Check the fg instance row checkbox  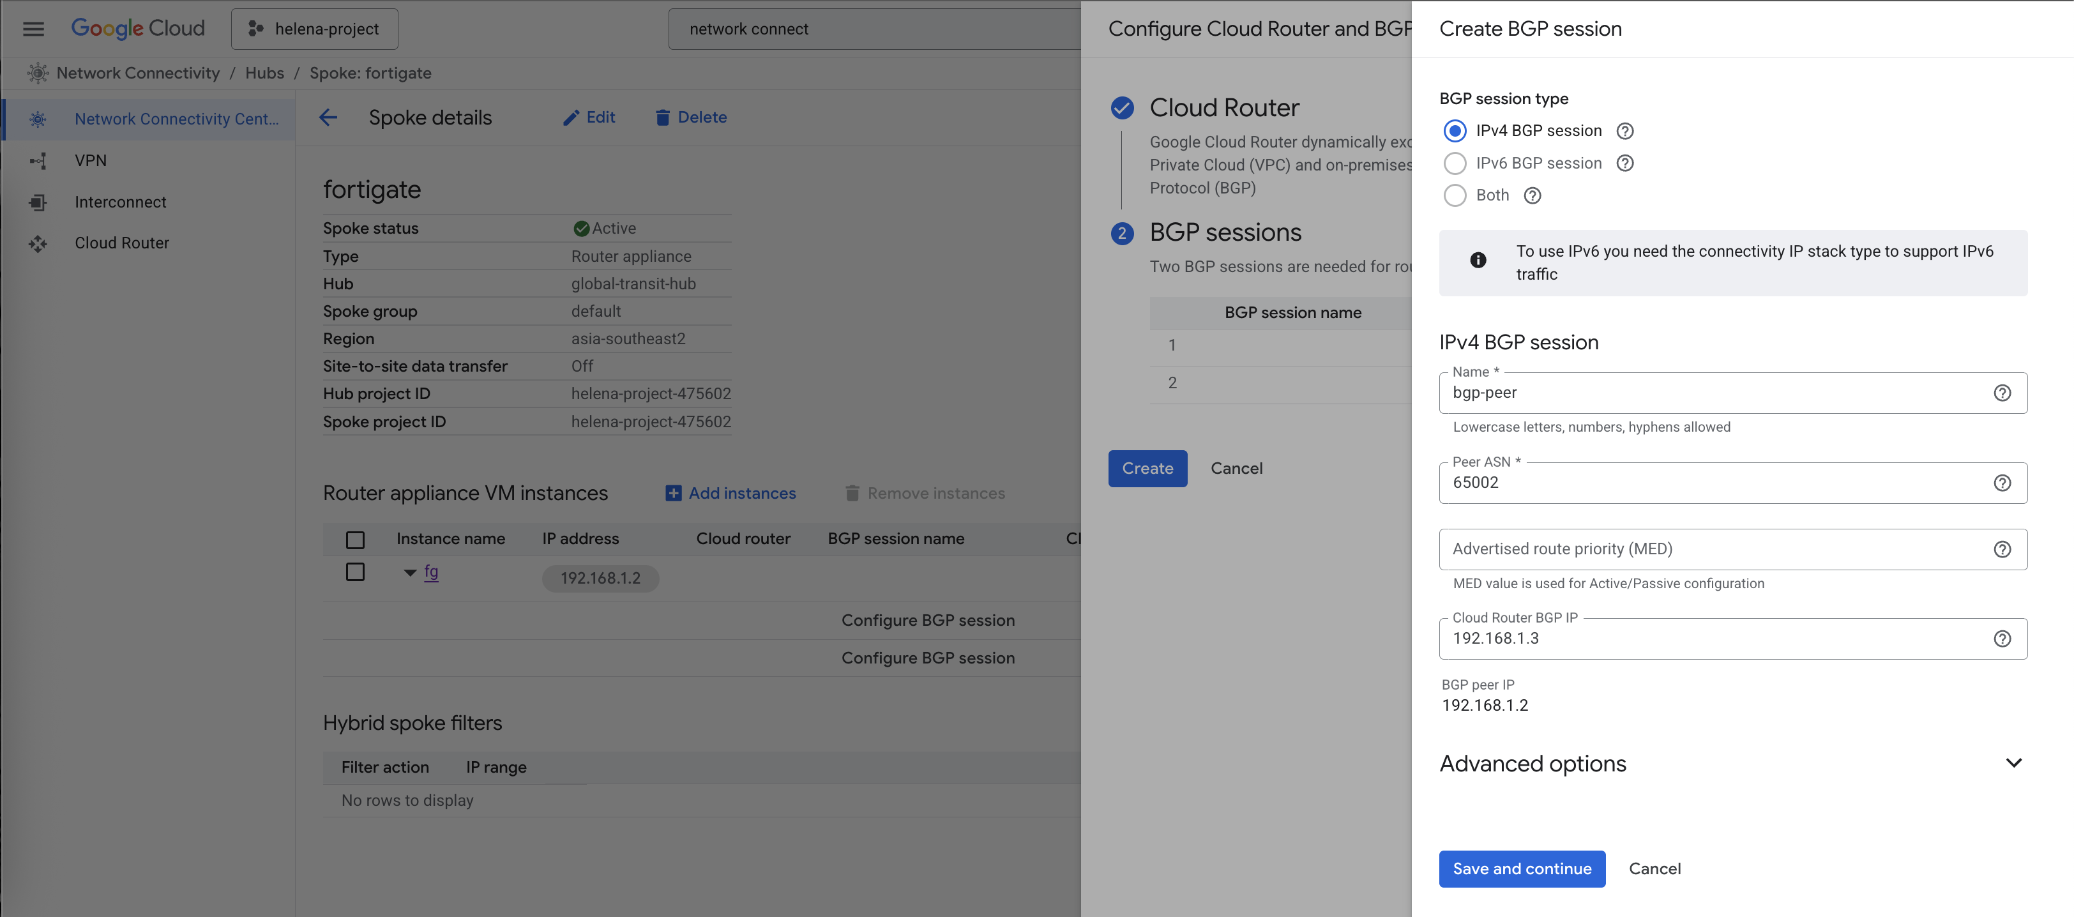pyautogui.click(x=355, y=572)
